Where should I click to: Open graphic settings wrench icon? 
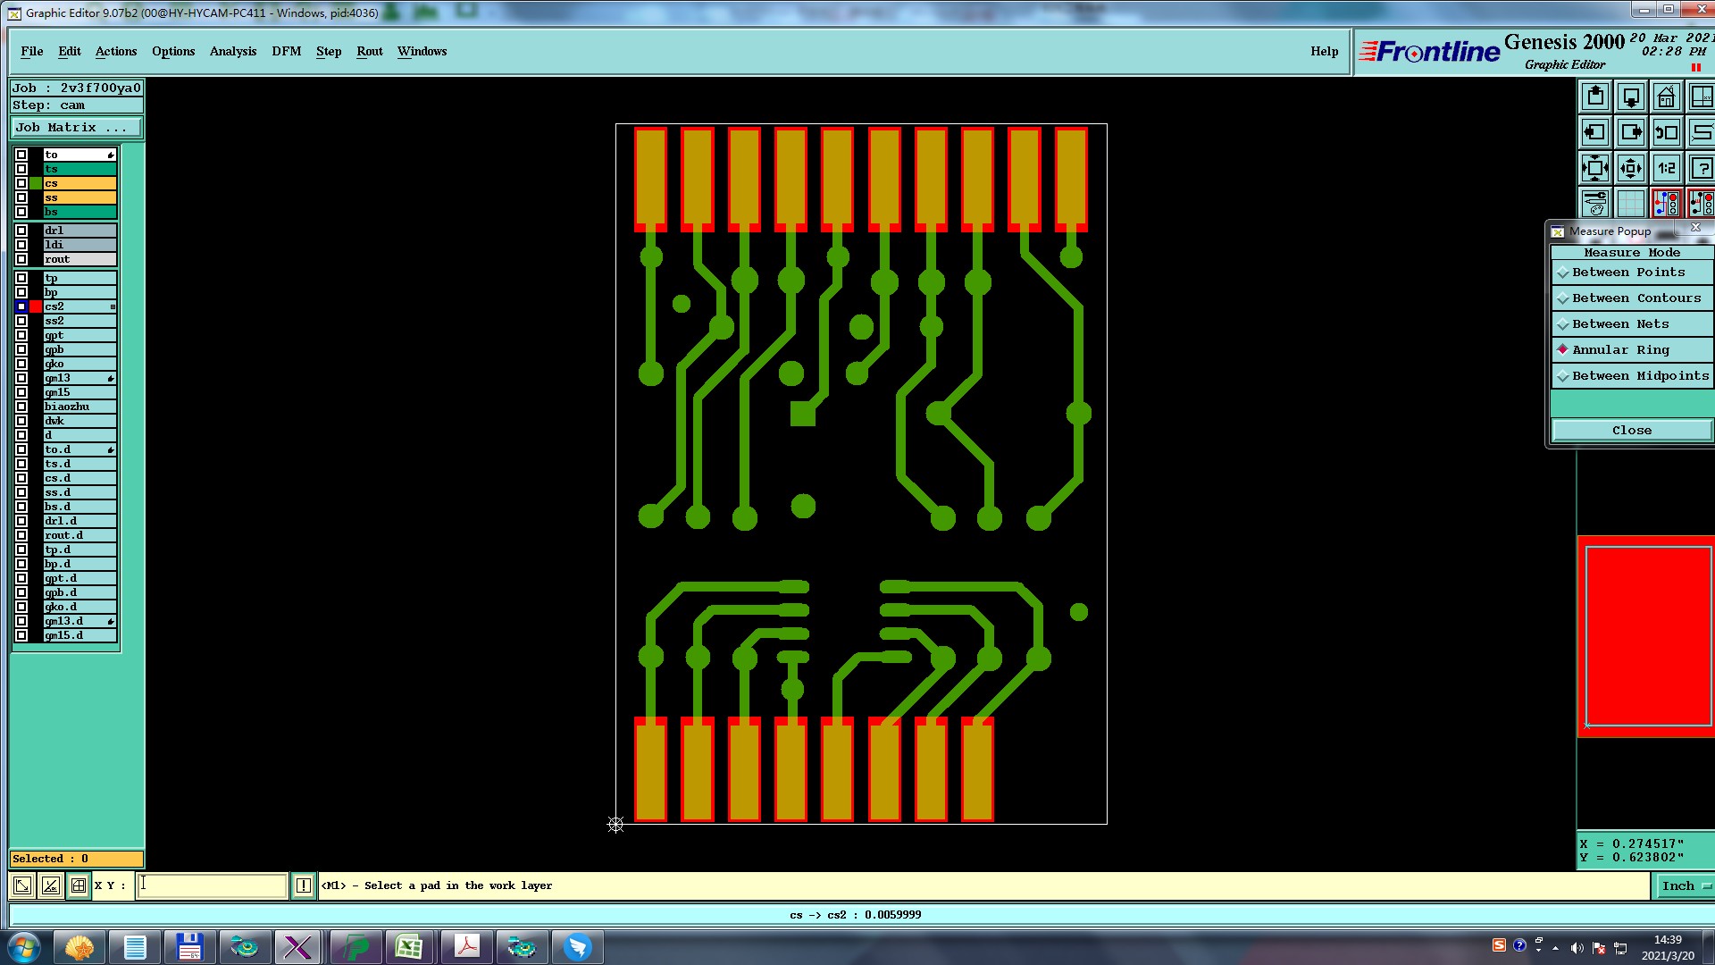tap(1594, 204)
